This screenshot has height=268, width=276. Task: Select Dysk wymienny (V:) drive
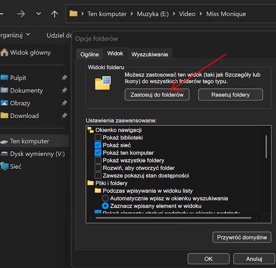point(37,154)
